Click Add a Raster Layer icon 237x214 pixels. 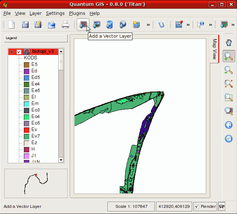pos(97,25)
